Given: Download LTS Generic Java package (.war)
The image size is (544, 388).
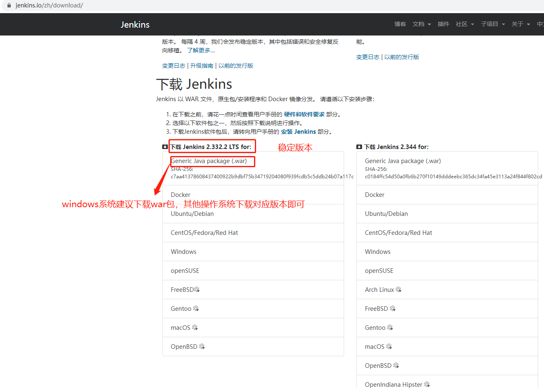Looking at the screenshot, I should 209,161.
